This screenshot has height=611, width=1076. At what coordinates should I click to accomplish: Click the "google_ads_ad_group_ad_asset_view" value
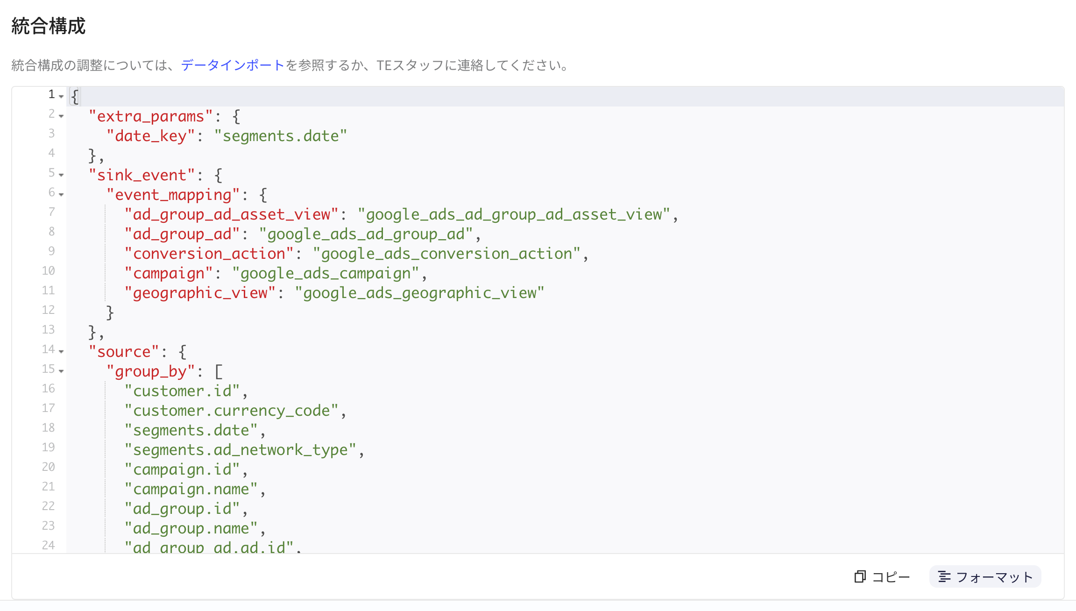(514, 214)
